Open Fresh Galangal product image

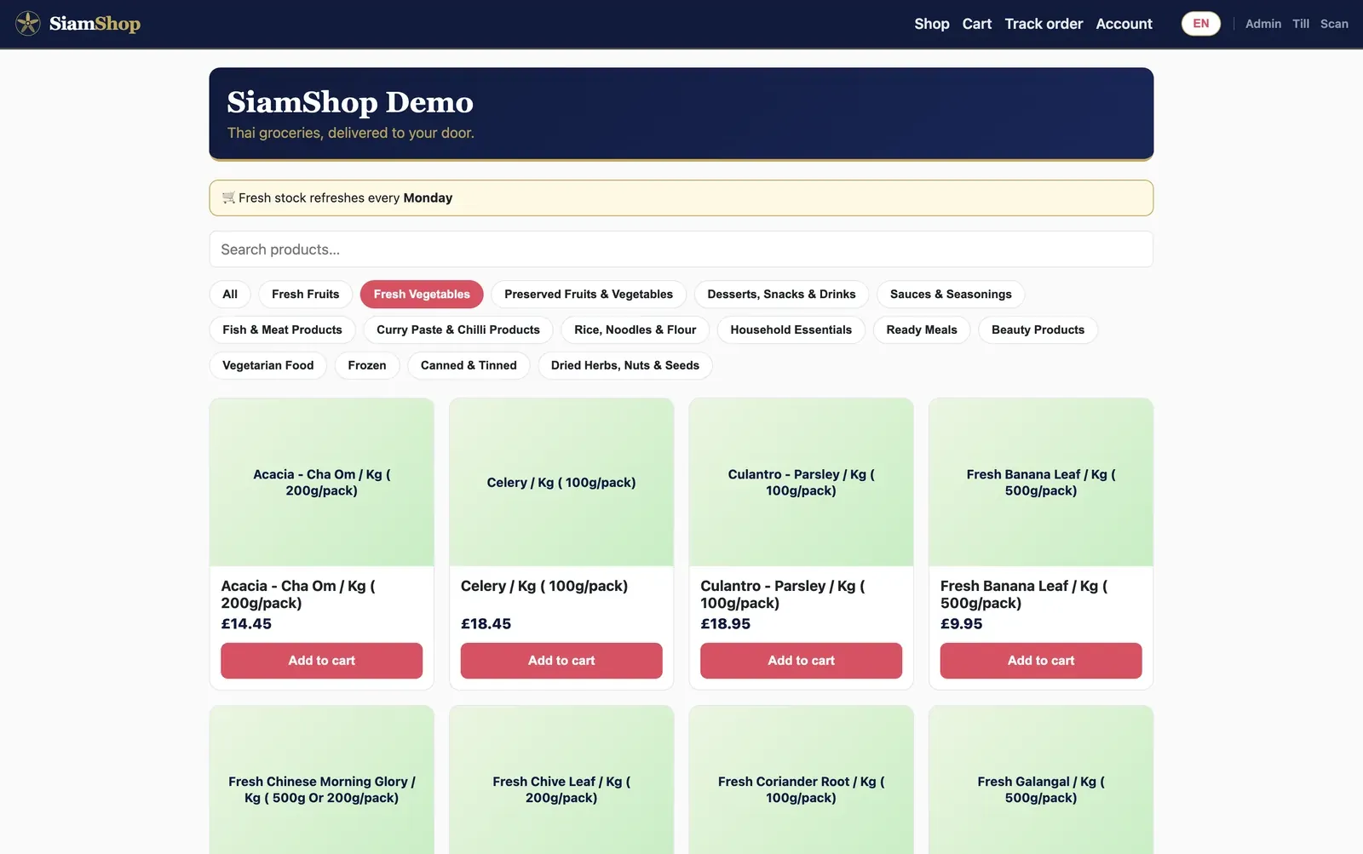coord(1041,780)
